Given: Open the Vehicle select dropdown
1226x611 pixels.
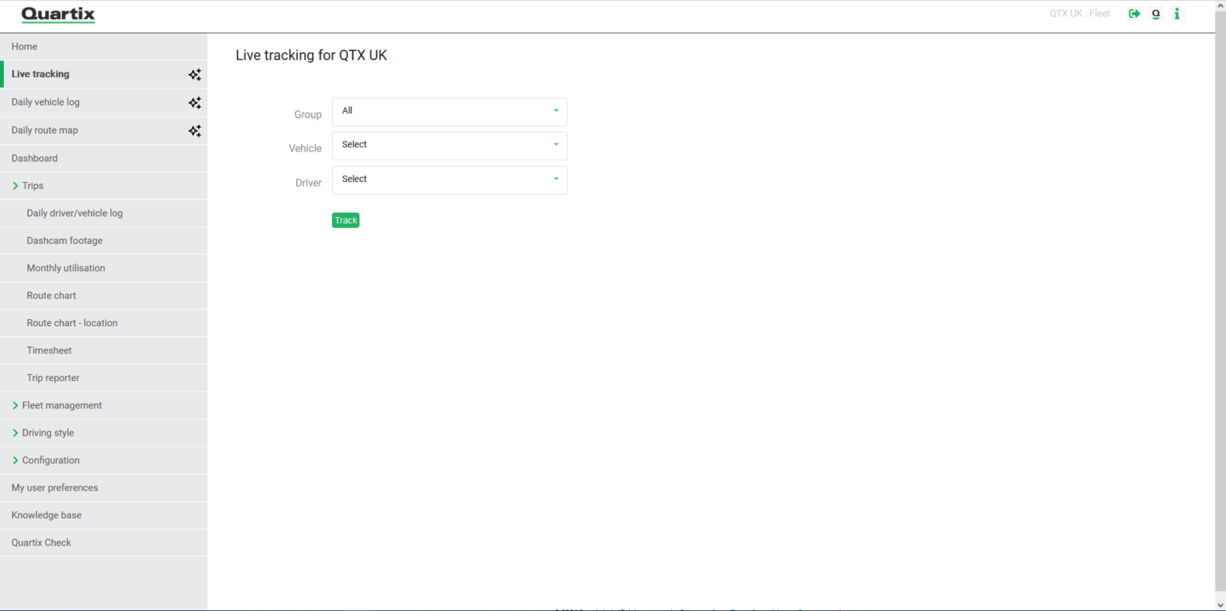Looking at the screenshot, I should coord(449,146).
